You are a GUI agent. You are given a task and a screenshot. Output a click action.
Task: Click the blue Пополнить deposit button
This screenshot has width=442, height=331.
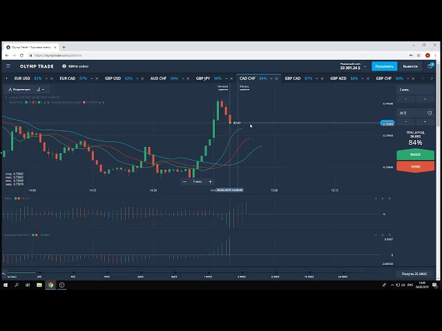[384, 66]
